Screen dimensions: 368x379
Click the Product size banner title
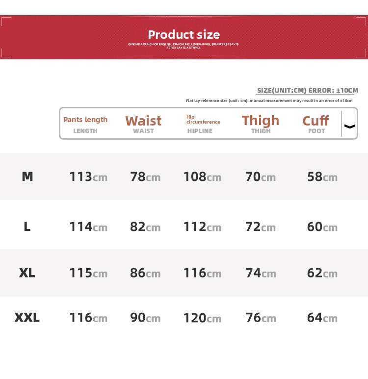point(184,35)
